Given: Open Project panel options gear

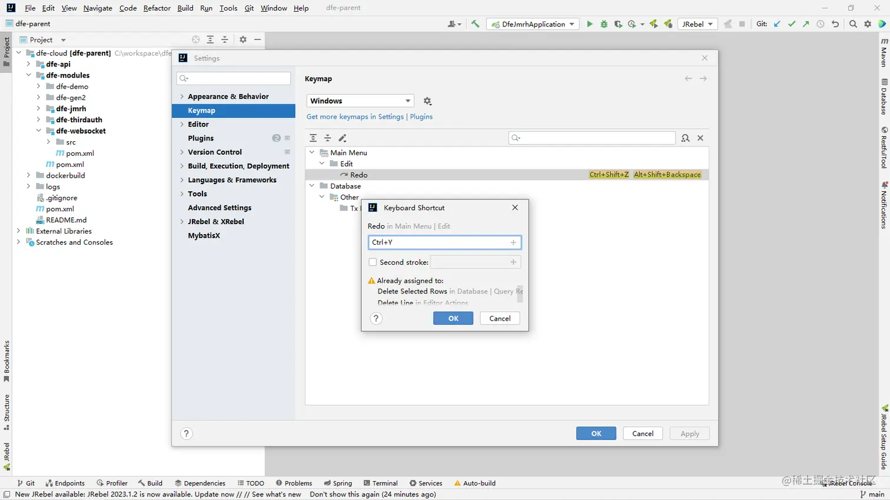Looking at the screenshot, I should pos(243,39).
